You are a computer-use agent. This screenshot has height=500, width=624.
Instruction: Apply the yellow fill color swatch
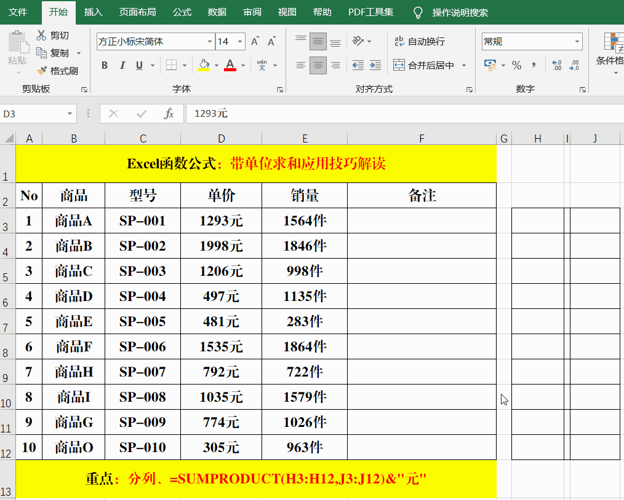pyautogui.click(x=204, y=65)
